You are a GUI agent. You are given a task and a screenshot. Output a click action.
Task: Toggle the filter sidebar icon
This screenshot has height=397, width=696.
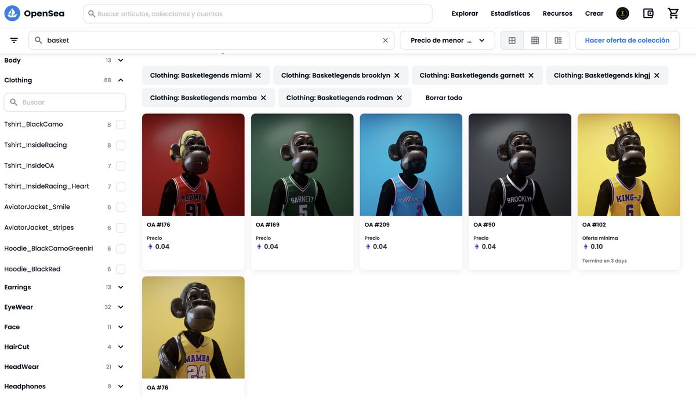tap(14, 41)
